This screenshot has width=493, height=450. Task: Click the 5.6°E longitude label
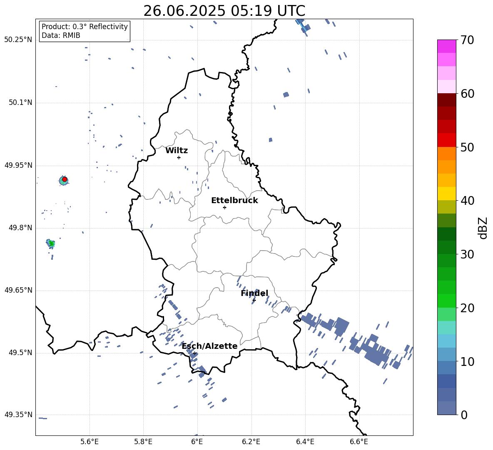pos(90,442)
